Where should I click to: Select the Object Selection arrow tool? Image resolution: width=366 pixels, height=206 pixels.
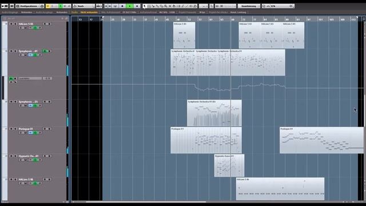point(145,6)
